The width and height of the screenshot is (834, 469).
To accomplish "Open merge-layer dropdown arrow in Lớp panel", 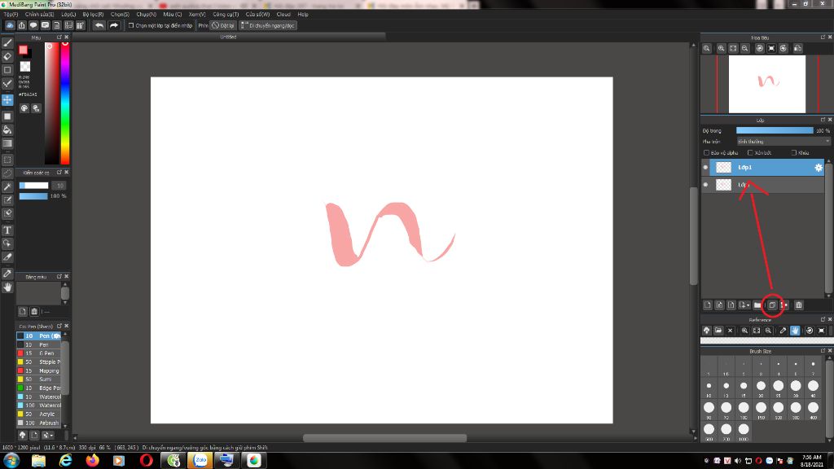I will (x=744, y=305).
